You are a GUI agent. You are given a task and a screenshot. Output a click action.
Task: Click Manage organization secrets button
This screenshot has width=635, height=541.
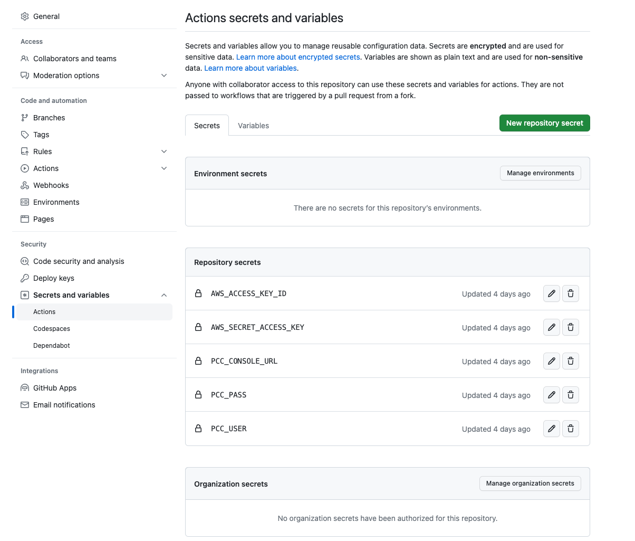pos(530,483)
